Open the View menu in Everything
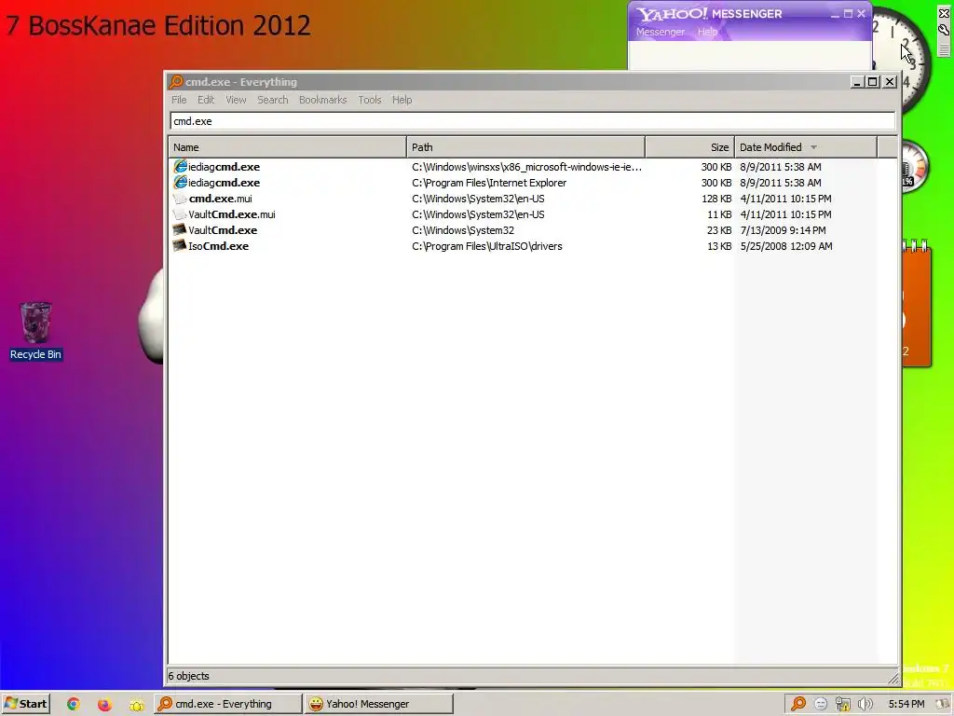 (236, 100)
